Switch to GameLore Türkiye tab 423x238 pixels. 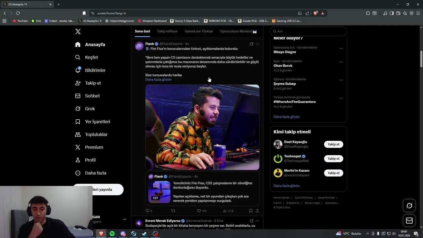199,31
